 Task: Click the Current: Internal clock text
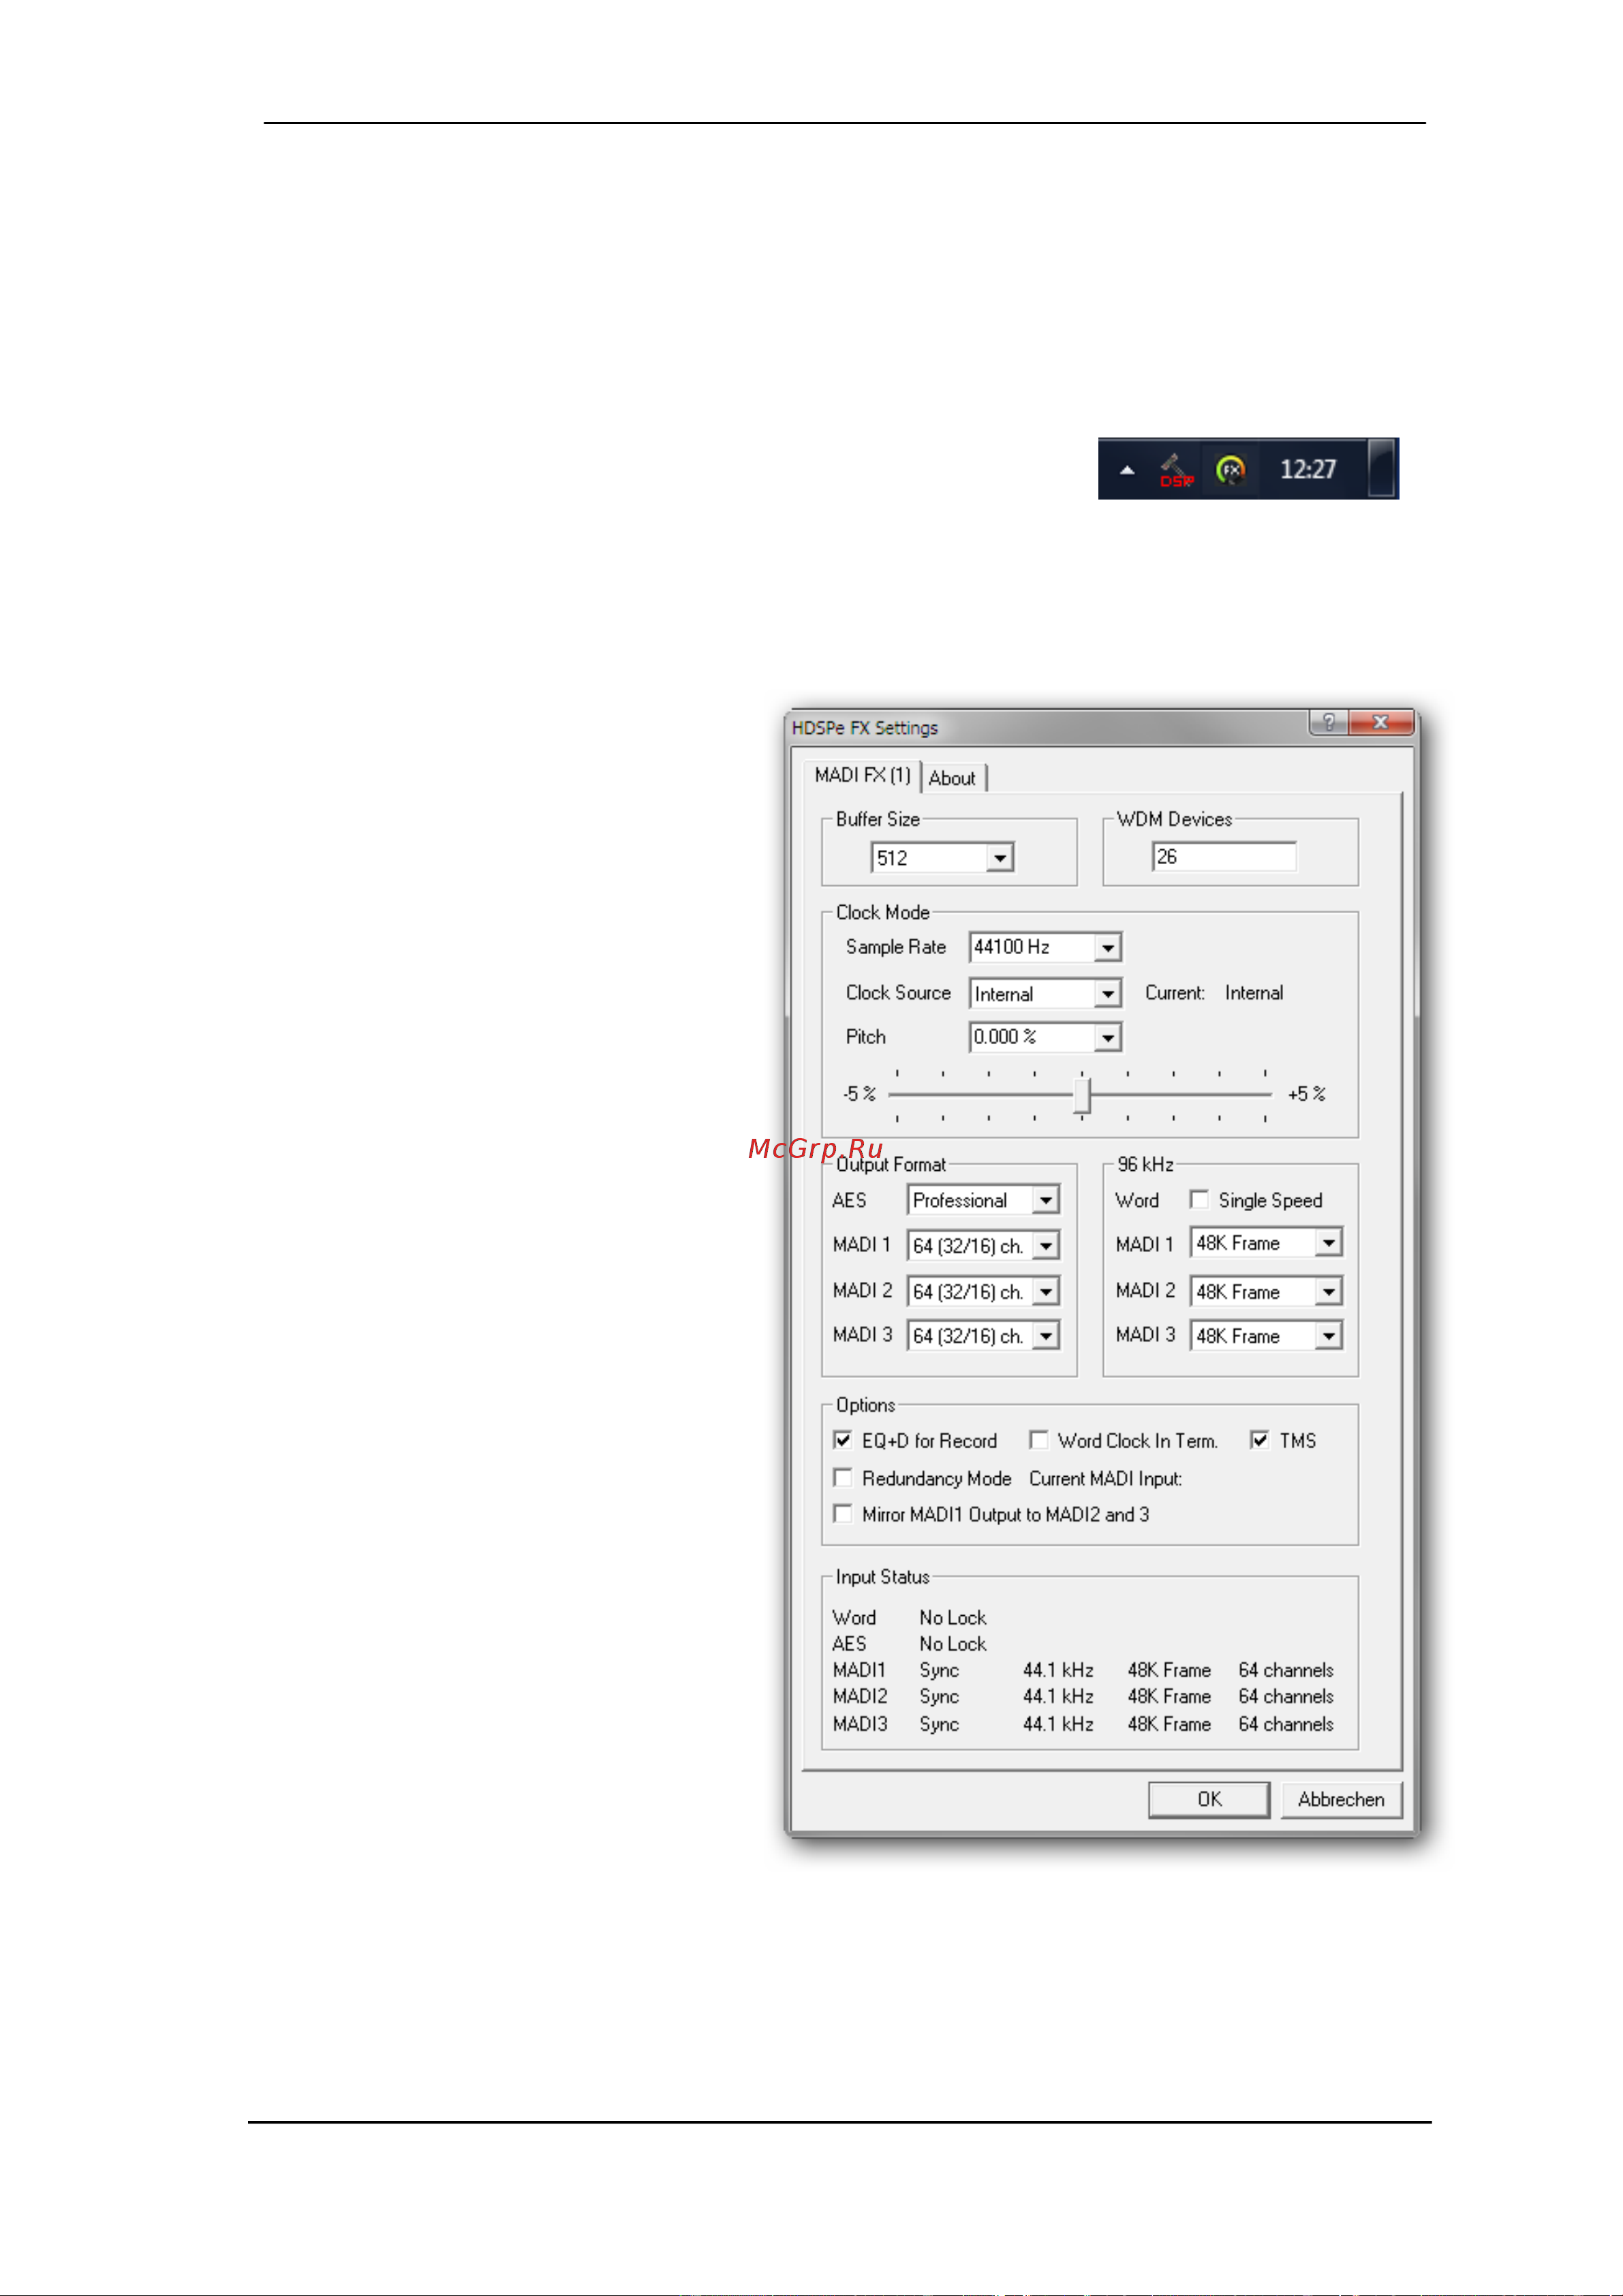(x=1214, y=993)
